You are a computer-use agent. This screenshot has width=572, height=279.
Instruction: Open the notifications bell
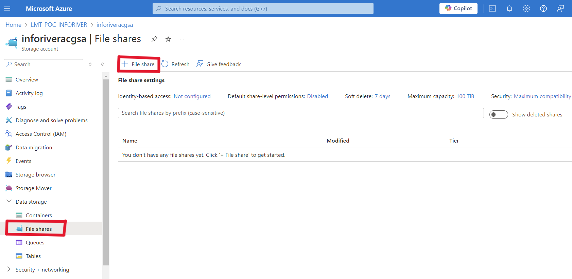coord(509,8)
